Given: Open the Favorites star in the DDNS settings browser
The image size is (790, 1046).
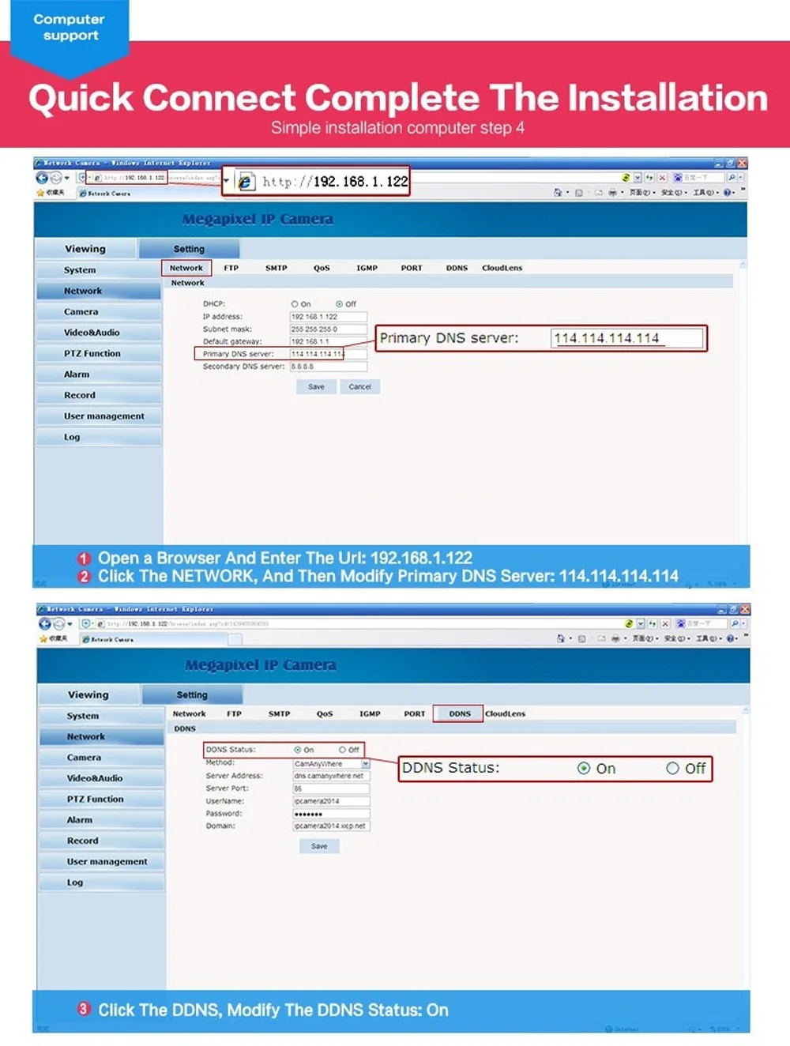Looking at the screenshot, I should click(43, 638).
